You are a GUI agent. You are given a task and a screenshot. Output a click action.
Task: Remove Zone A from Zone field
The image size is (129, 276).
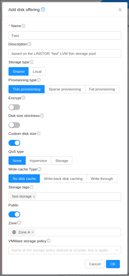[x=32, y=232]
